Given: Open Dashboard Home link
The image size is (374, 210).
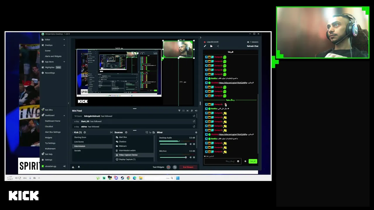Looking at the screenshot, I should [53, 121].
